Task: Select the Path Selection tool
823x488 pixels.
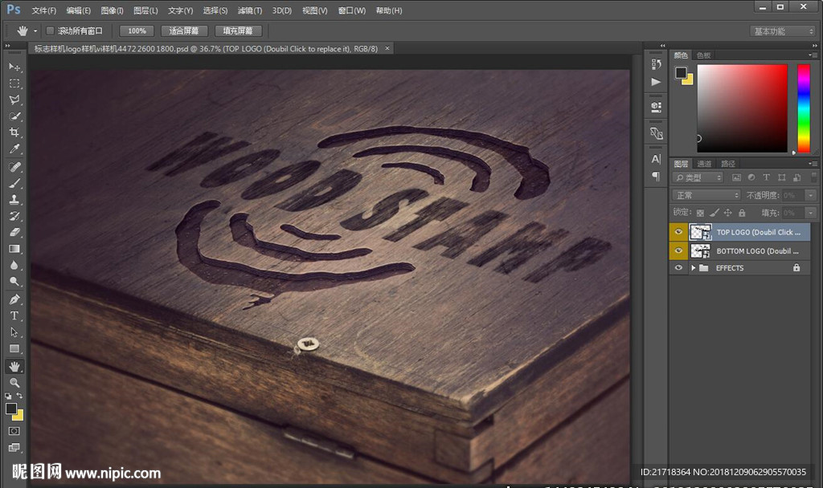Action: (14, 332)
